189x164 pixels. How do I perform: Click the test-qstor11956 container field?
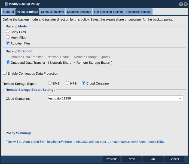(115, 98)
